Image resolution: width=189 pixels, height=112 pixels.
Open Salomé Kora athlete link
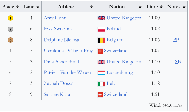(57, 94)
